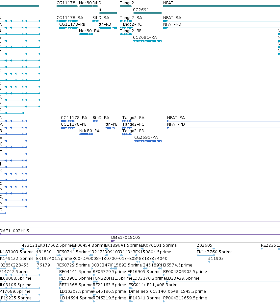
Task: Select the LD23439.5prime EST label
Action: point(183,278)
